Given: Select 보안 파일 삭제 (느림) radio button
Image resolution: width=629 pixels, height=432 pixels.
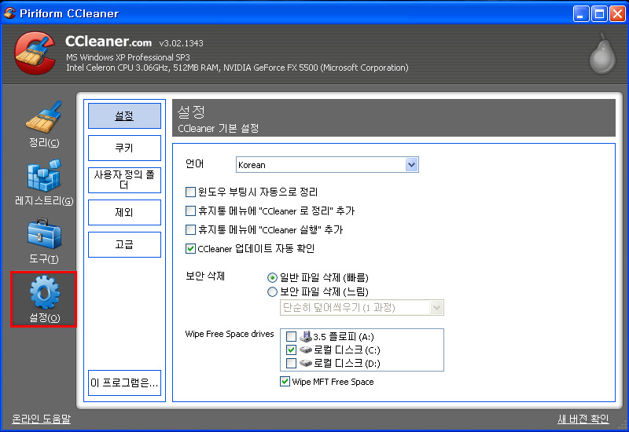Looking at the screenshot, I should [x=272, y=291].
